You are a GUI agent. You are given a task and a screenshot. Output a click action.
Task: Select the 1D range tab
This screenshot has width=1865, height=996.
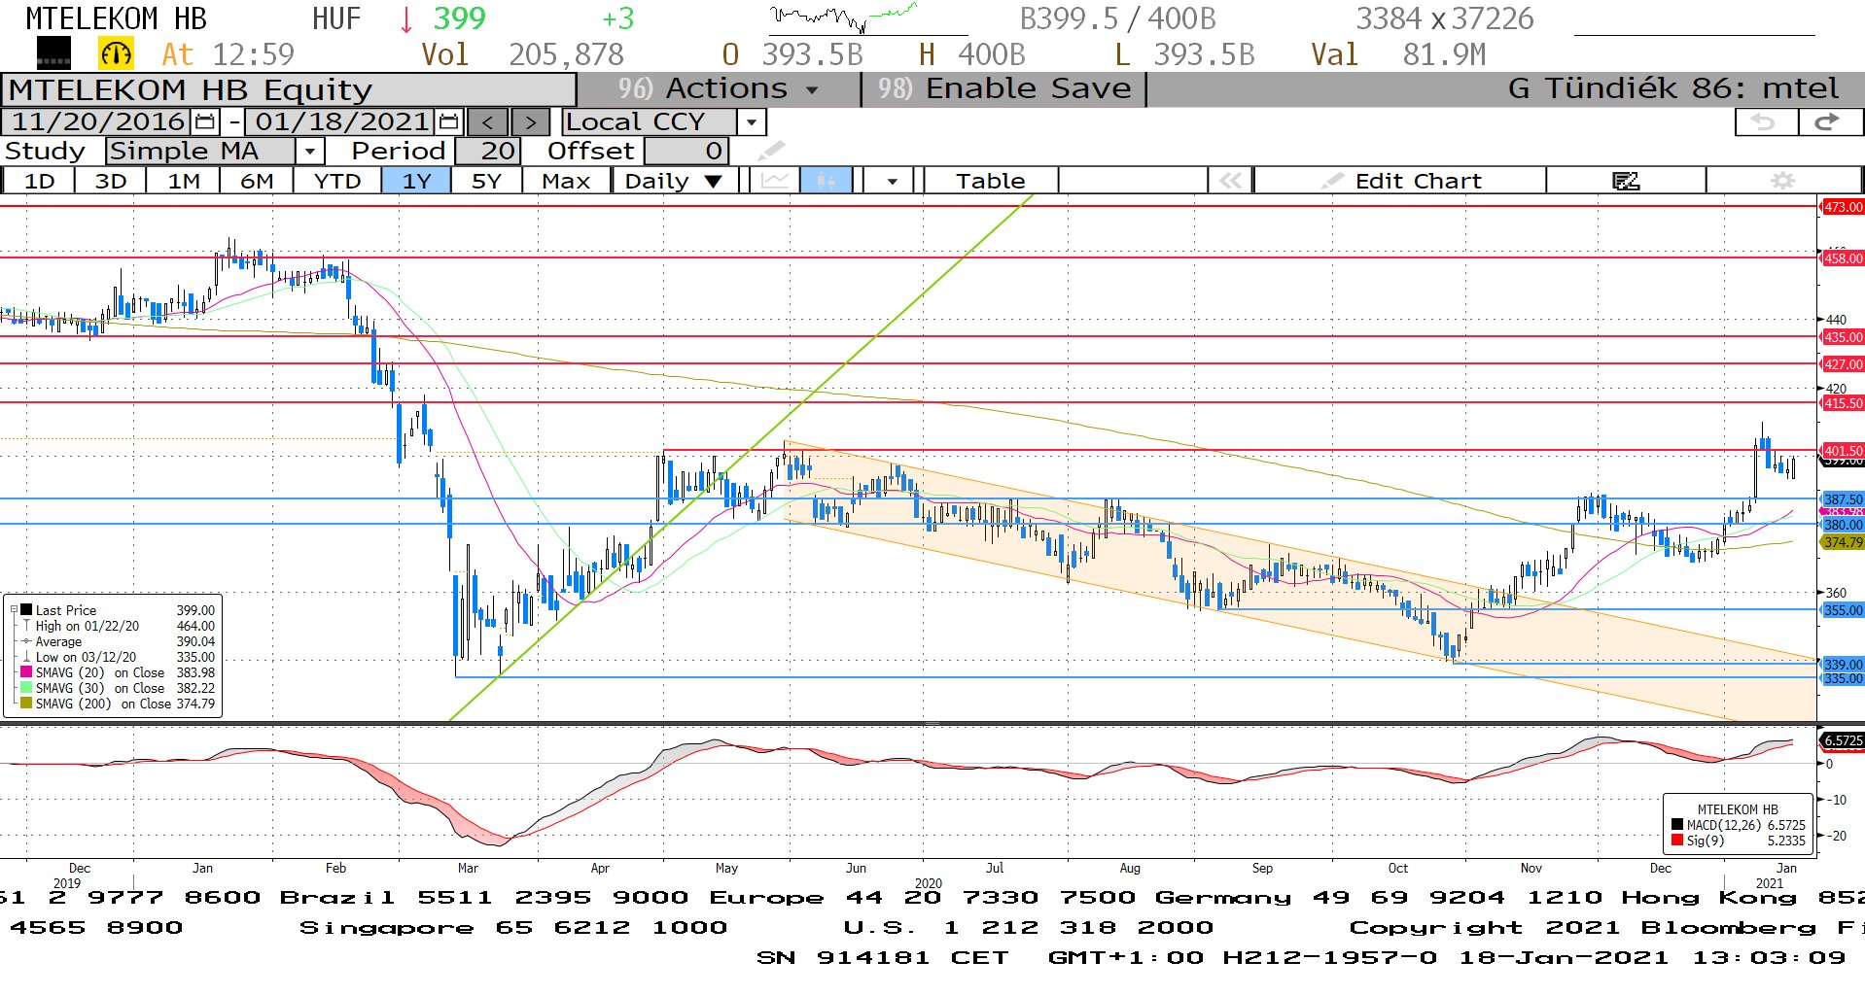click(39, 181)
